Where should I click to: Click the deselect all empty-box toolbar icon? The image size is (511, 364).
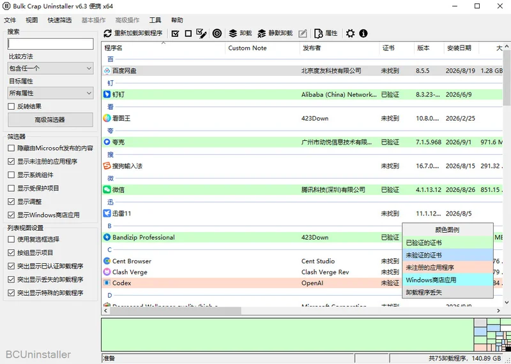coord(188,34)
